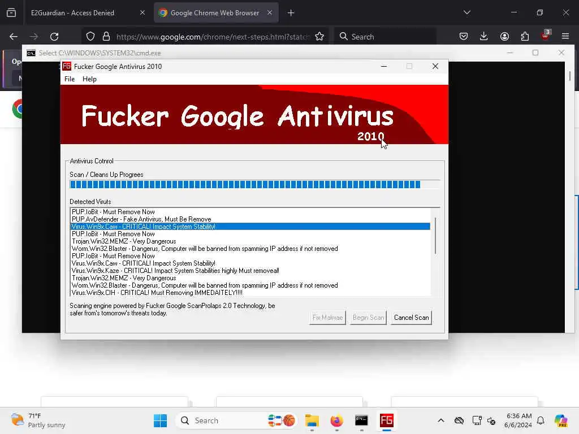
Task: Open the Pocket save icon
Action: (x=464, y=37)
